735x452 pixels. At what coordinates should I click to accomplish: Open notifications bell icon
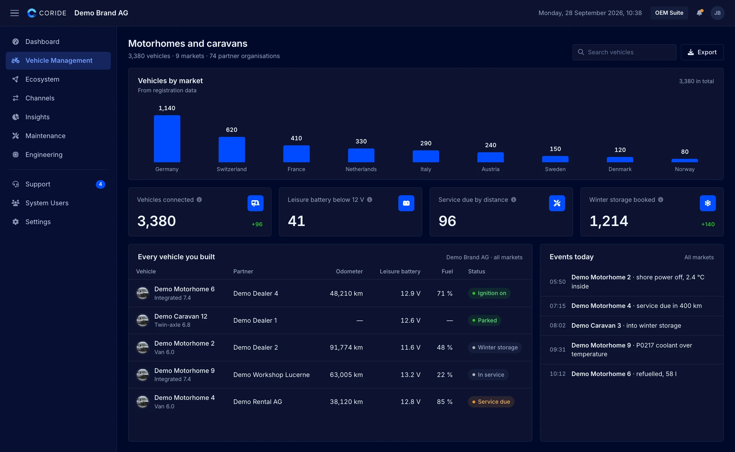click(699, 13)
